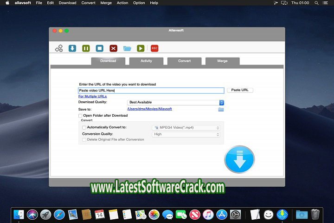The image size is (334, 223).
Task: Check Delete Original File after Conversion
Action: [84, 139]
